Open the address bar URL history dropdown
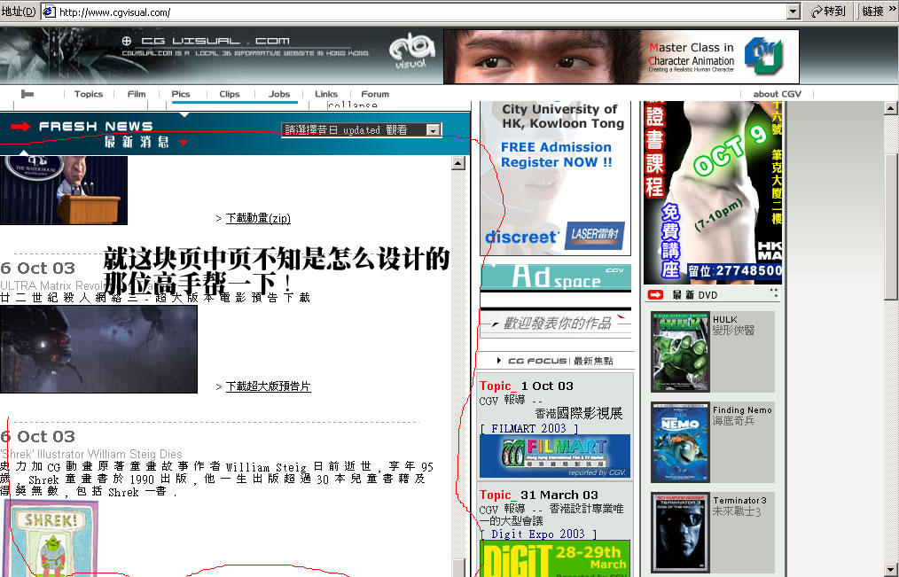Screen dimensions: 899x577 793,12
